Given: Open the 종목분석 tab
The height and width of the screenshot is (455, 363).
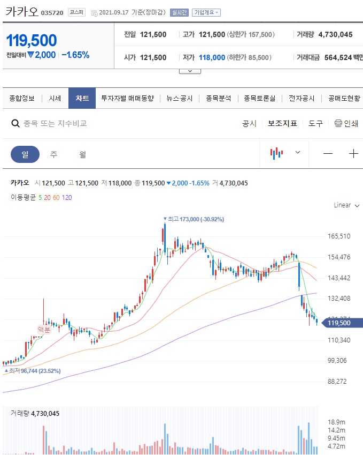Looking at the screenshot, I should (219, 99).
